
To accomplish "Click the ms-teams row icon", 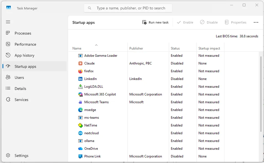I will click(x=80, y=118).
